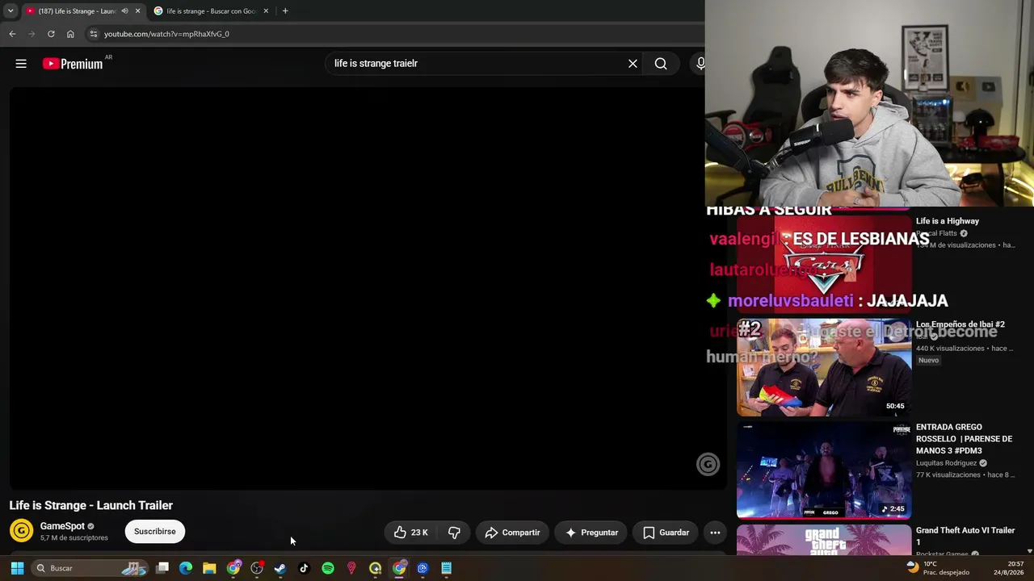This screenshot has width=1034, height=581.
Task: Click the taskbar Buscar search box
Action: pos(90,568)
